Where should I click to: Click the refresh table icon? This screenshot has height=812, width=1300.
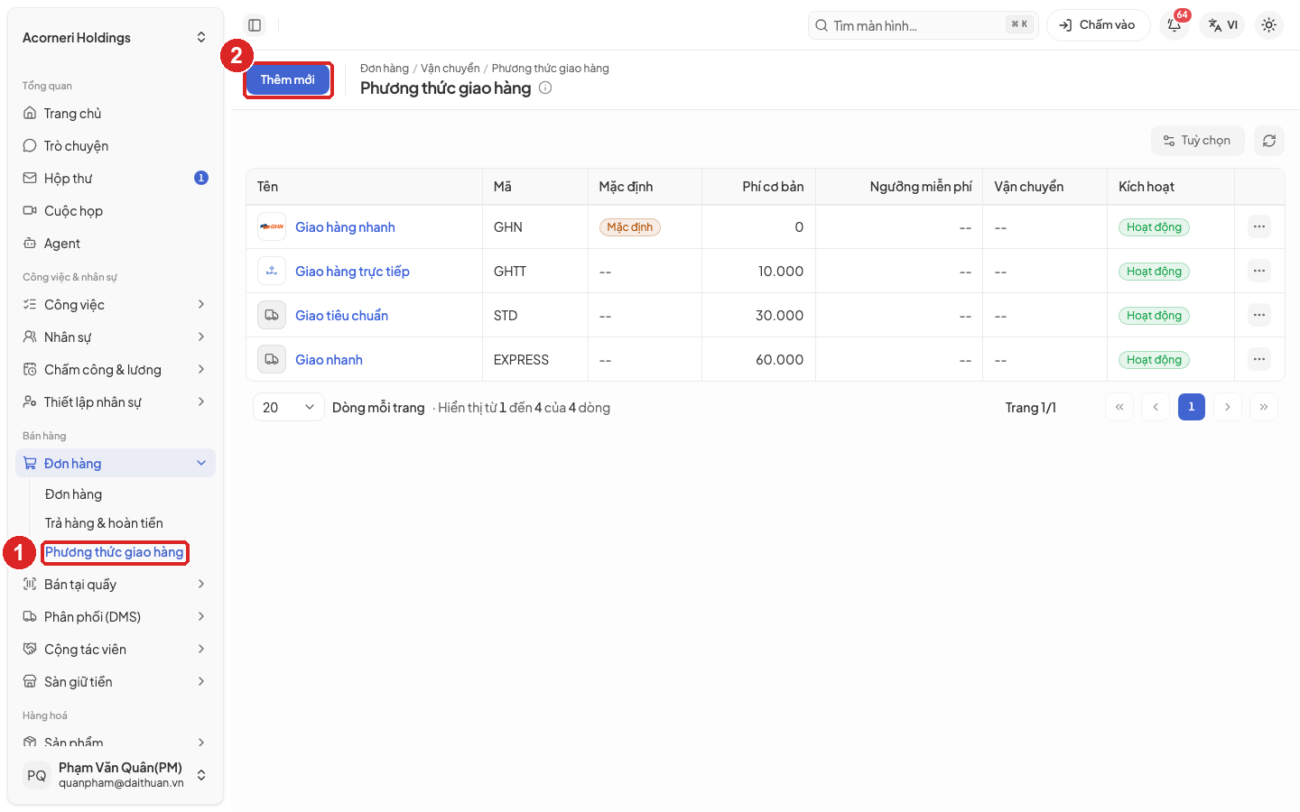coord(1268,141)
